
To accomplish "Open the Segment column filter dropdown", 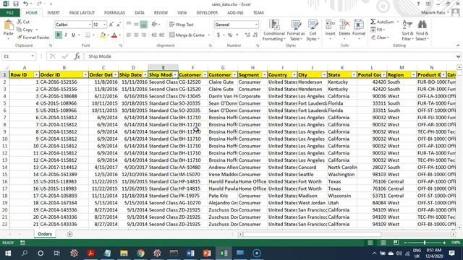I will (x=264, y=75).
